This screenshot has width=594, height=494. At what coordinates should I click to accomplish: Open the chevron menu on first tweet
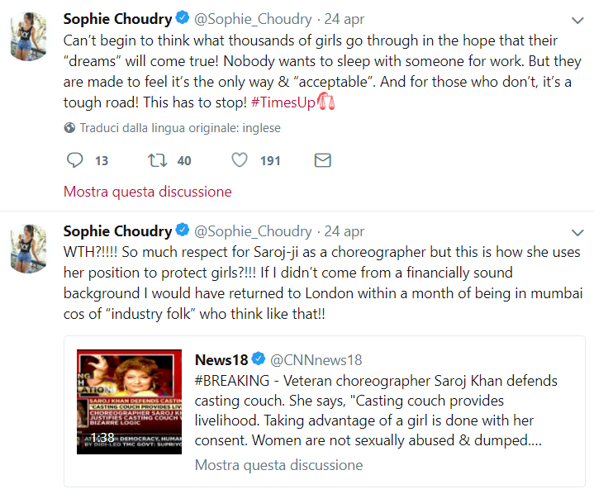click(x=577, y=21)
